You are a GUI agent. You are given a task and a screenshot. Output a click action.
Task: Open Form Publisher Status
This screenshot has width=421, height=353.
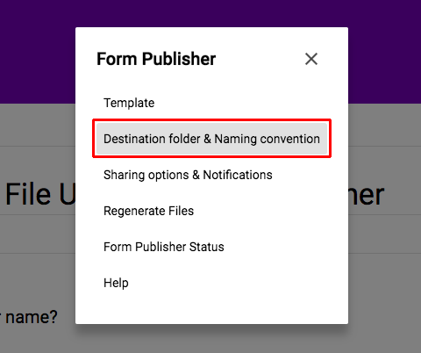click(x=164, y=247)
